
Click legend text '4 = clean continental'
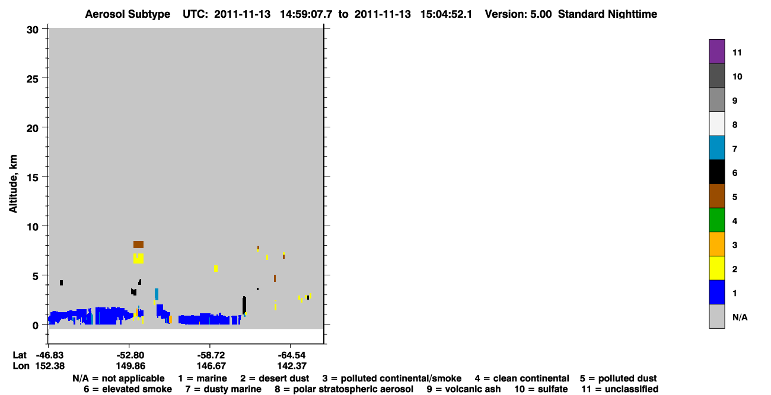click(522, 378)
